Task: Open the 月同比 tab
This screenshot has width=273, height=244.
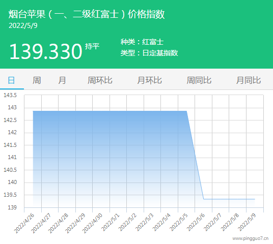Action: tap(249, 80)
